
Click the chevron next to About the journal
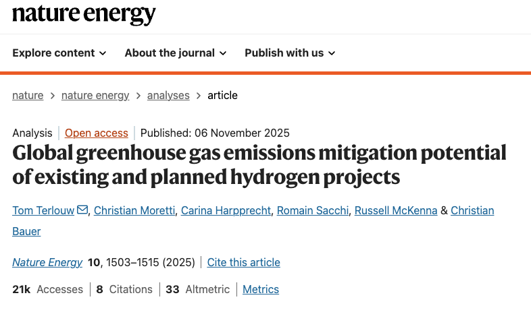coord(223,53)
